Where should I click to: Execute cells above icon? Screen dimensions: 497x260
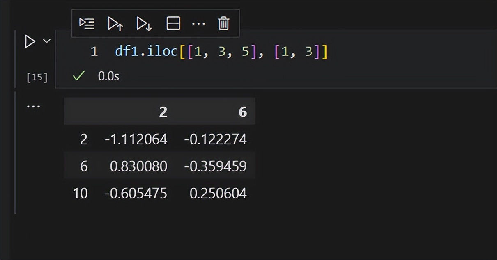pos(115,24)
